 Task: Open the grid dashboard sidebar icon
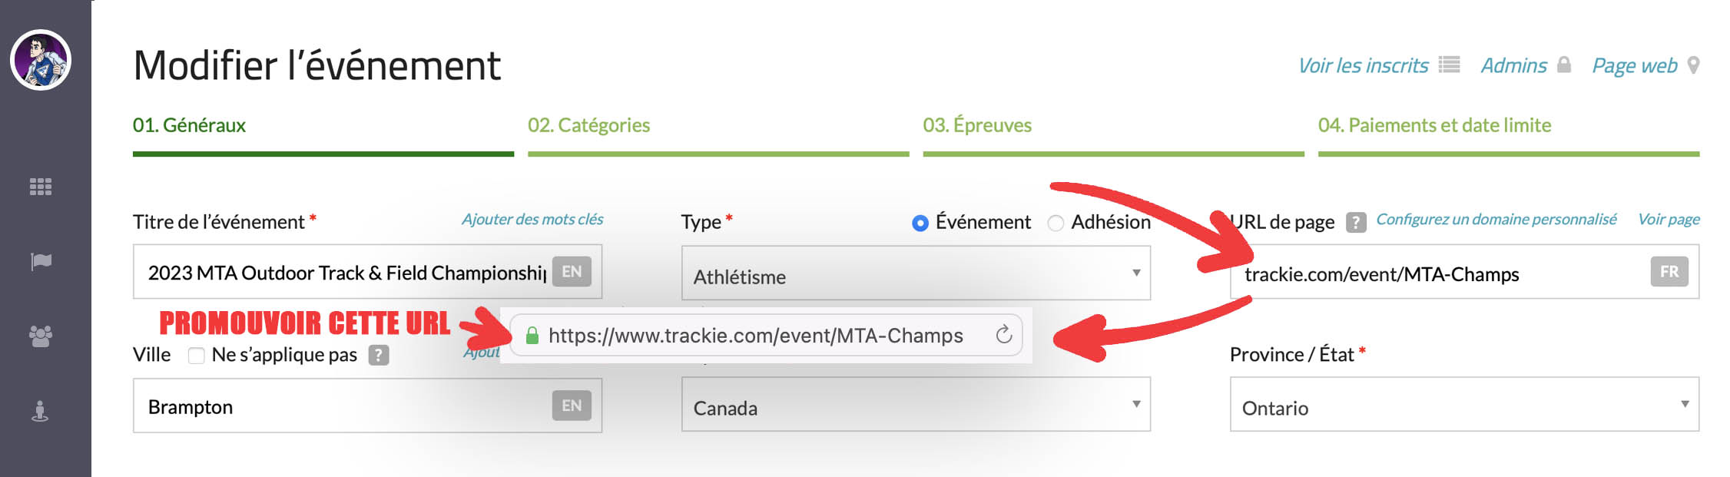(41, 187)
